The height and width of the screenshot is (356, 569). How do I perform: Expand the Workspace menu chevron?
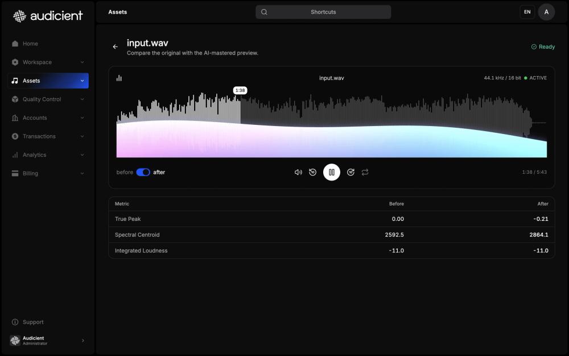83,62
